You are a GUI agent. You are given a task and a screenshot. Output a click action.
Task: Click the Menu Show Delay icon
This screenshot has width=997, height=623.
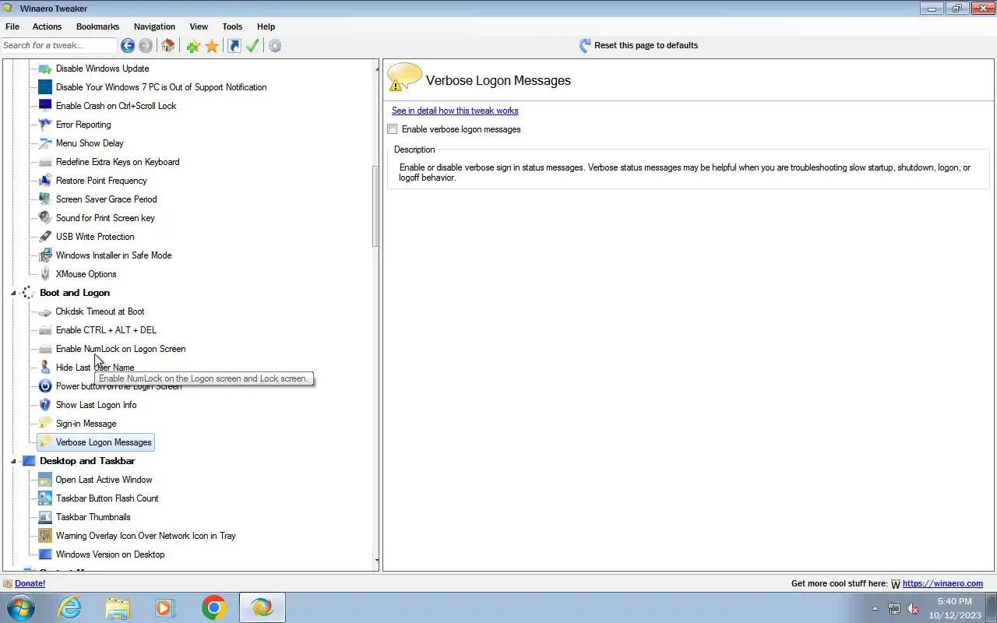click(45, 143)
